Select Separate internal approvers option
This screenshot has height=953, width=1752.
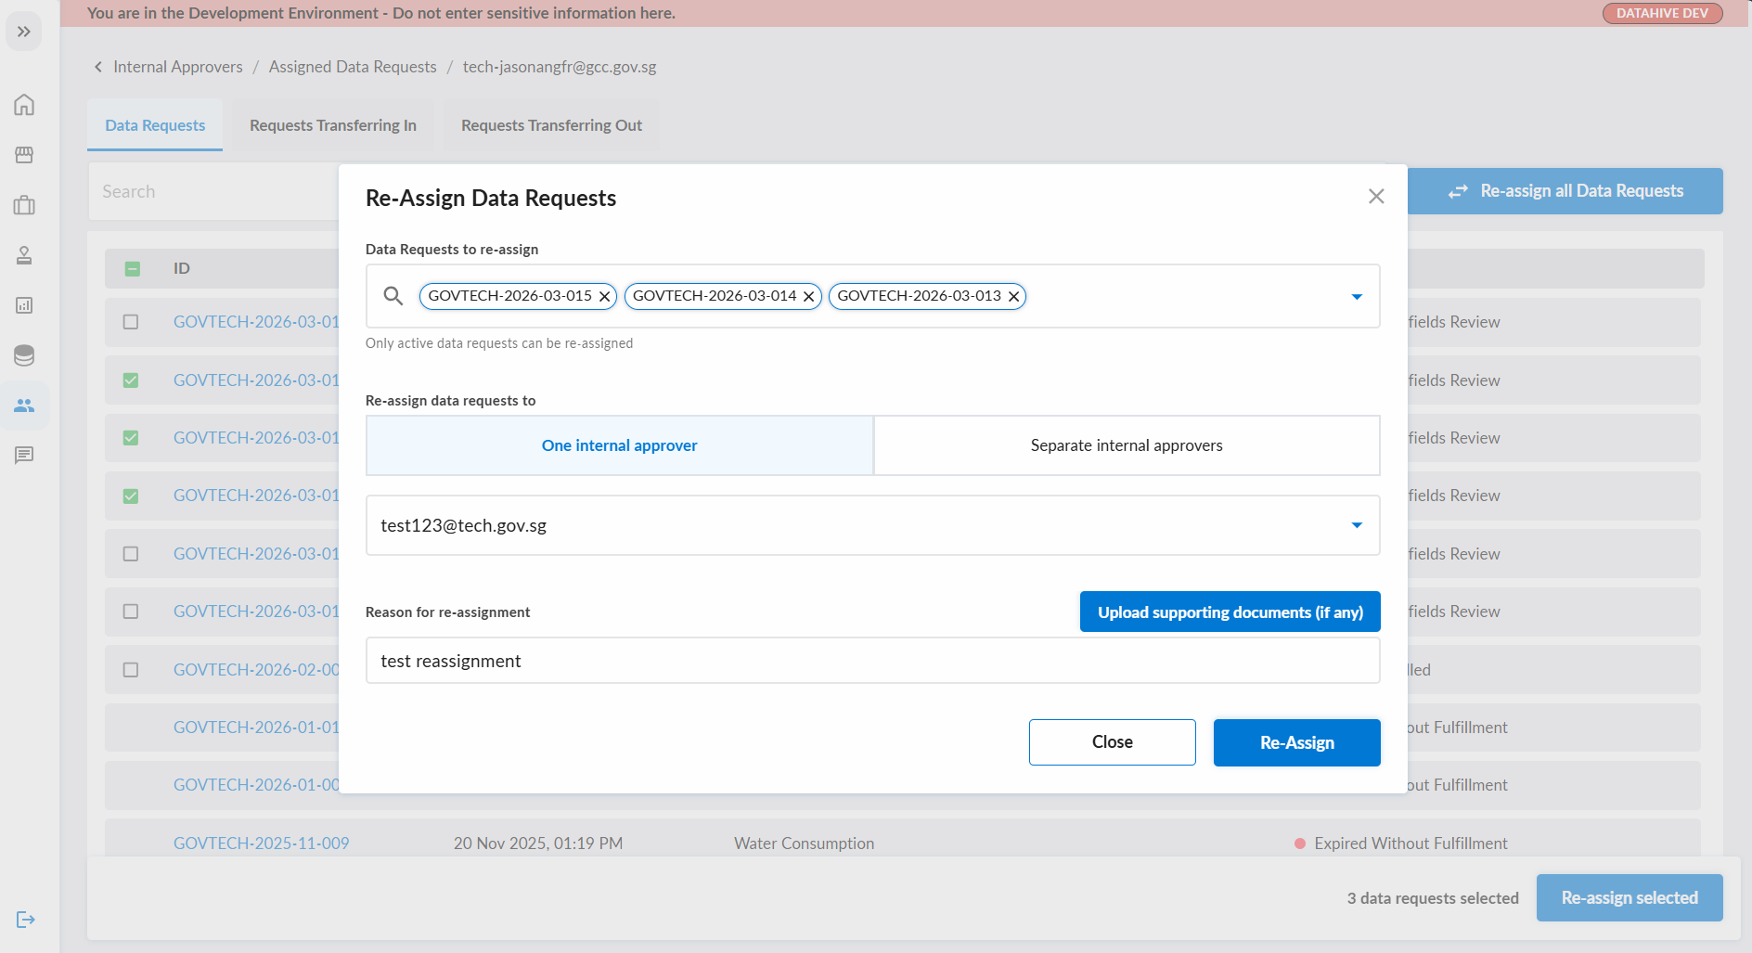[1127, 445]
